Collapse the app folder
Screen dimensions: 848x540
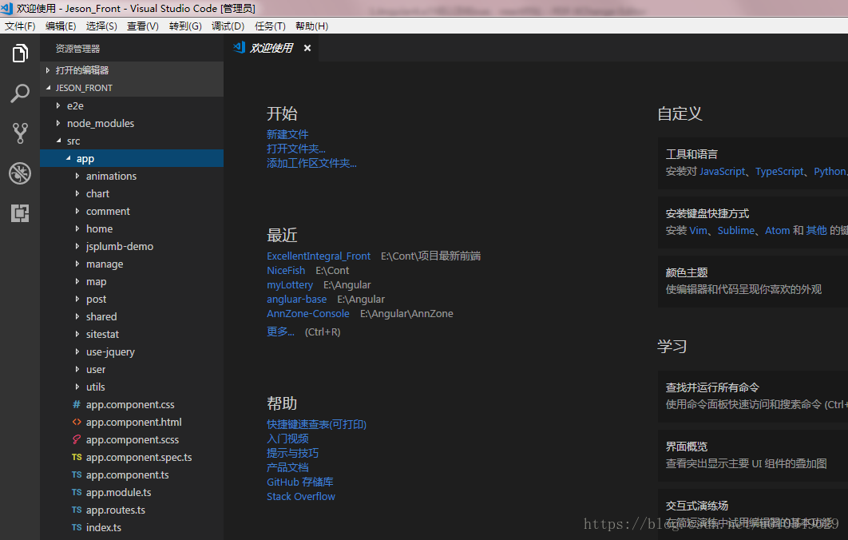point(68,158)
